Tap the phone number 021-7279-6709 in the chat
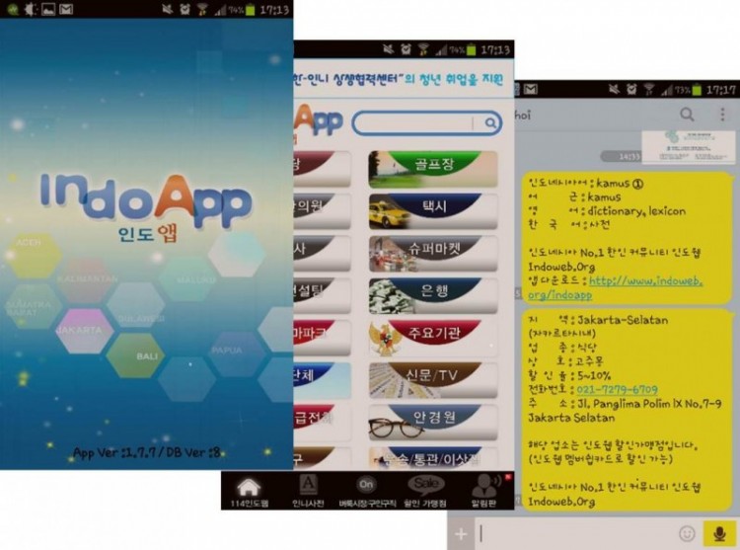This screenshot has height=550, width=740. (617, 390)
